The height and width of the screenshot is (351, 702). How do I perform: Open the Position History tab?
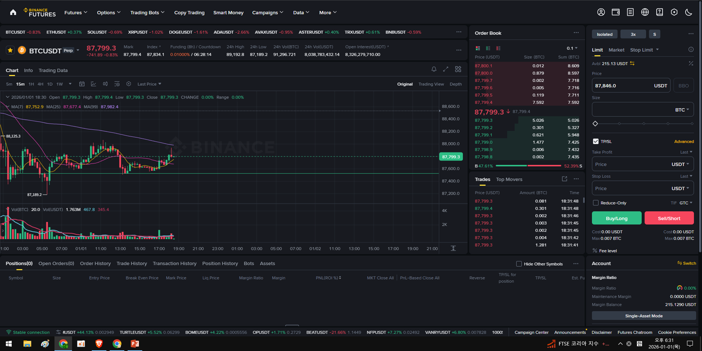tap(220, 264)
